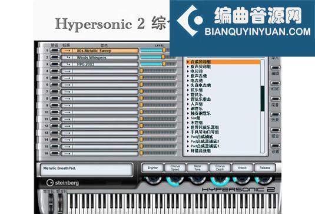The height and width of the screenshot is (214, 315).
Task: Expand the 管弦乐重击 category arrow
Action: click(x=188, y=100)
